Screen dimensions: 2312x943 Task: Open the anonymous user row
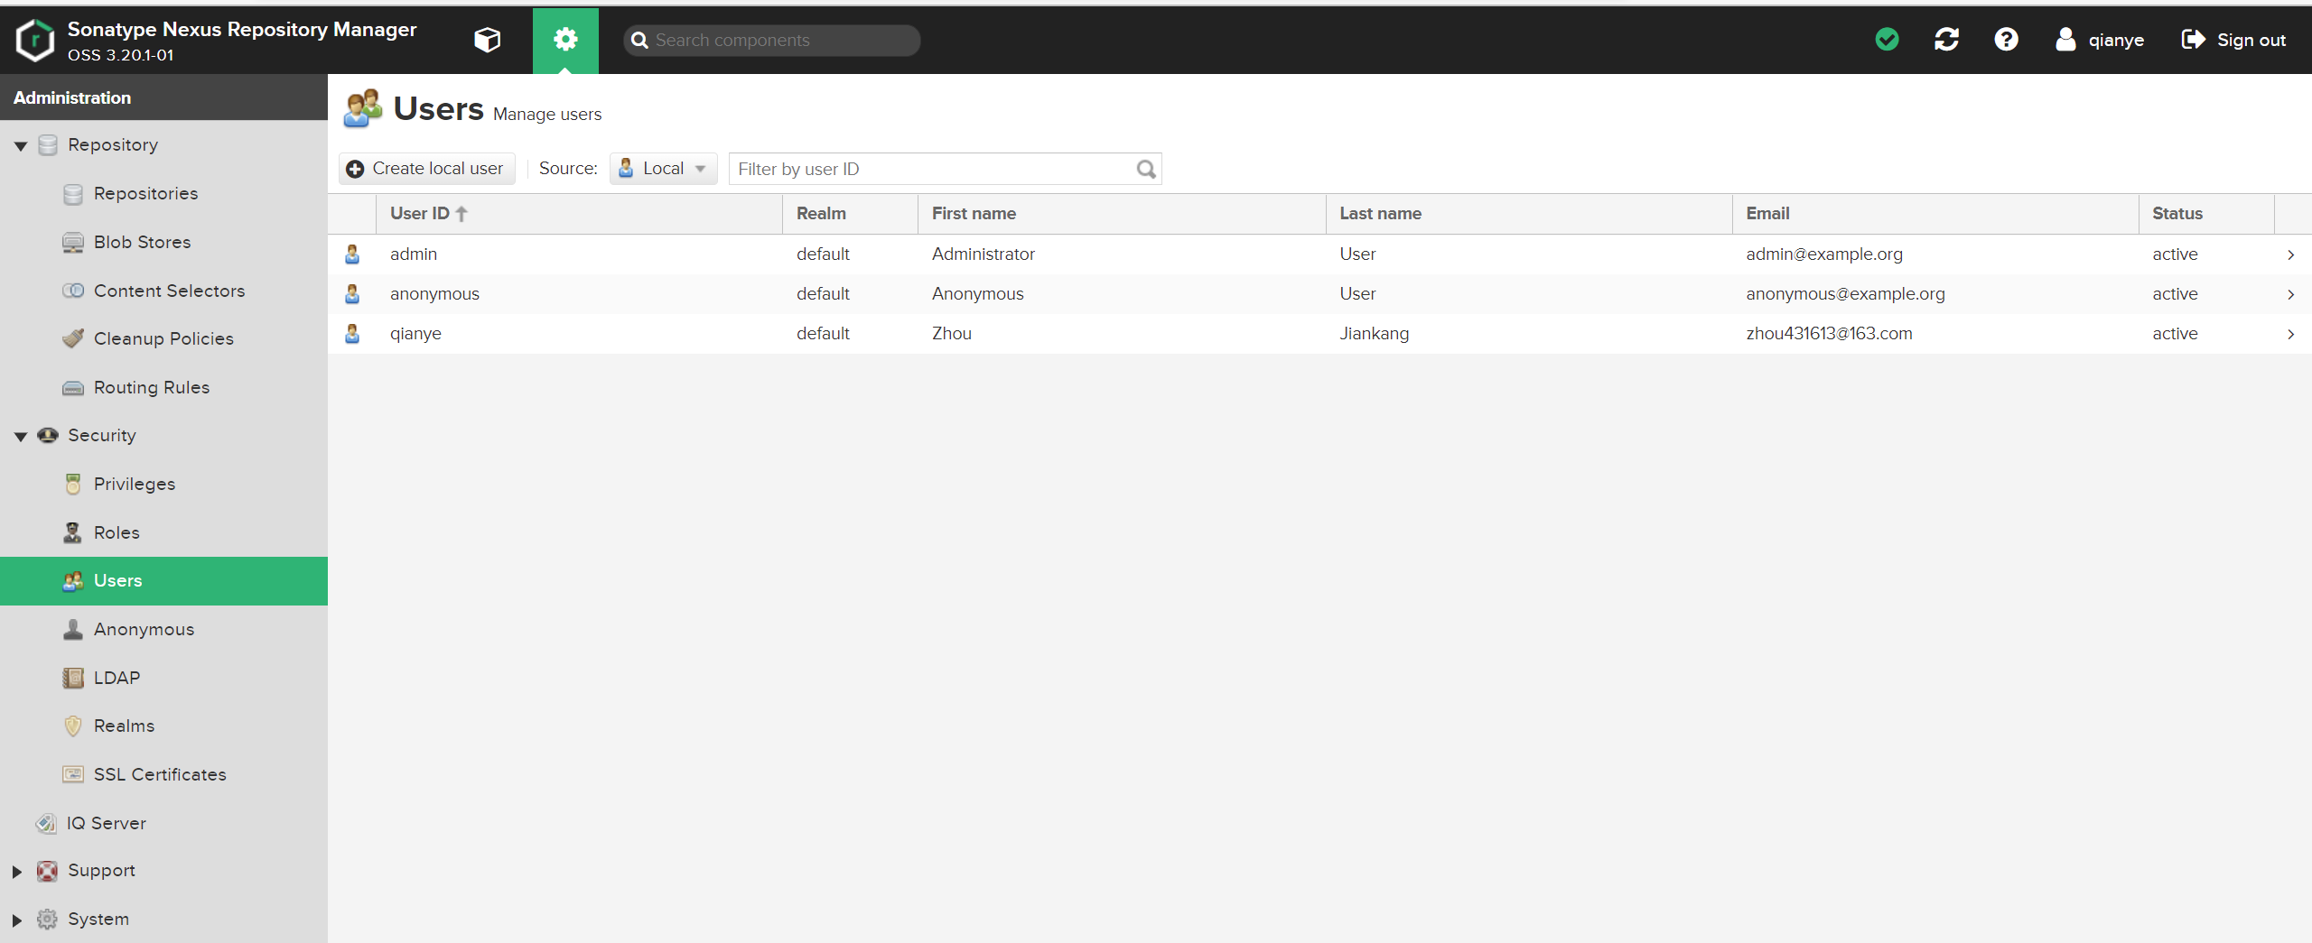coord(1319,294)
